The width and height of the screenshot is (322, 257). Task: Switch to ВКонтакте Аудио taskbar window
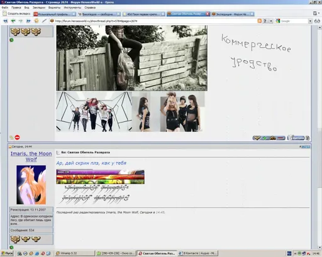click(x=197, y=253)
